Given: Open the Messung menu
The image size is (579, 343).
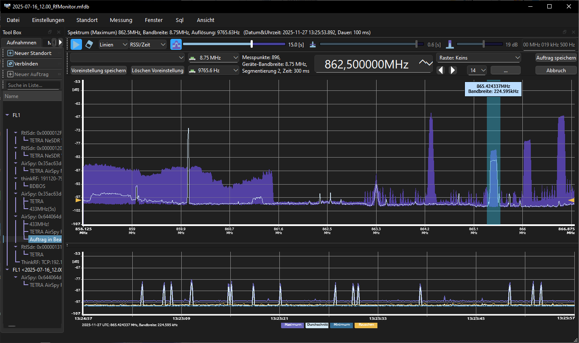Looking at the screenshot, I should coord(121,20).
